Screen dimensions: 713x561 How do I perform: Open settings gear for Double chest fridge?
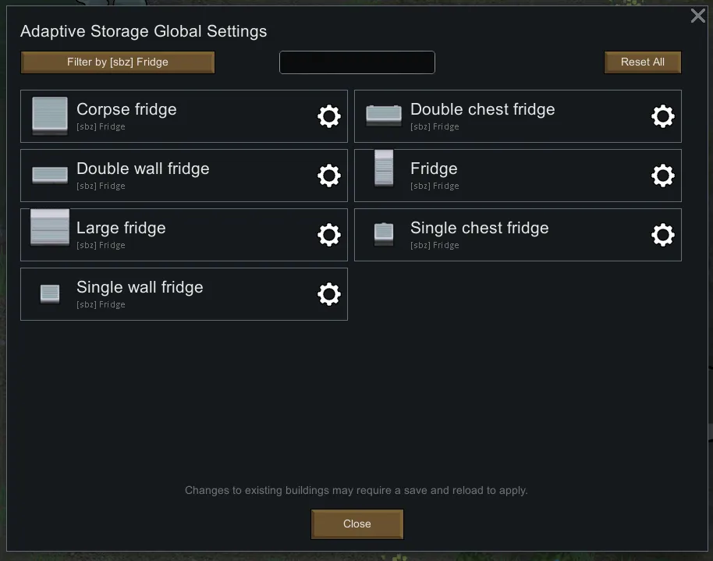663,116
